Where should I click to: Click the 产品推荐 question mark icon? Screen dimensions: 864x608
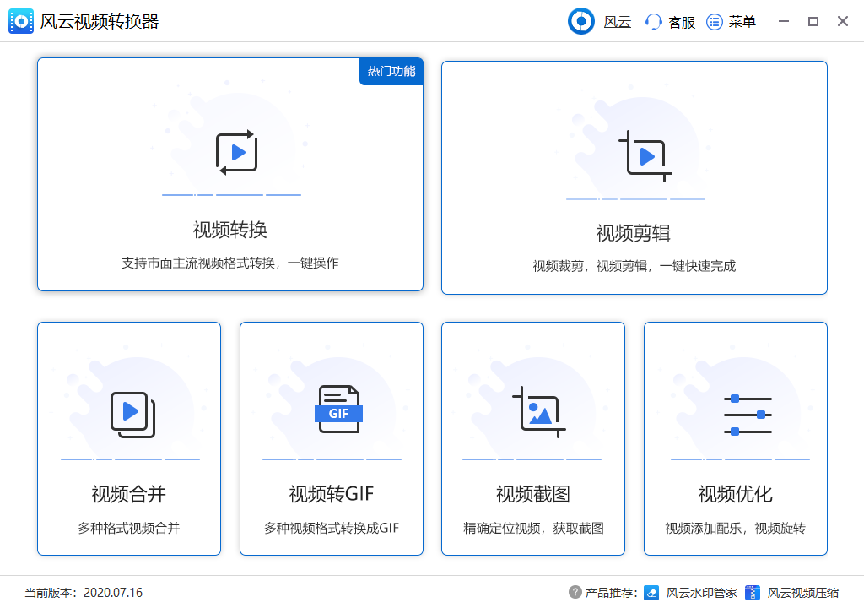pos(575,593)
